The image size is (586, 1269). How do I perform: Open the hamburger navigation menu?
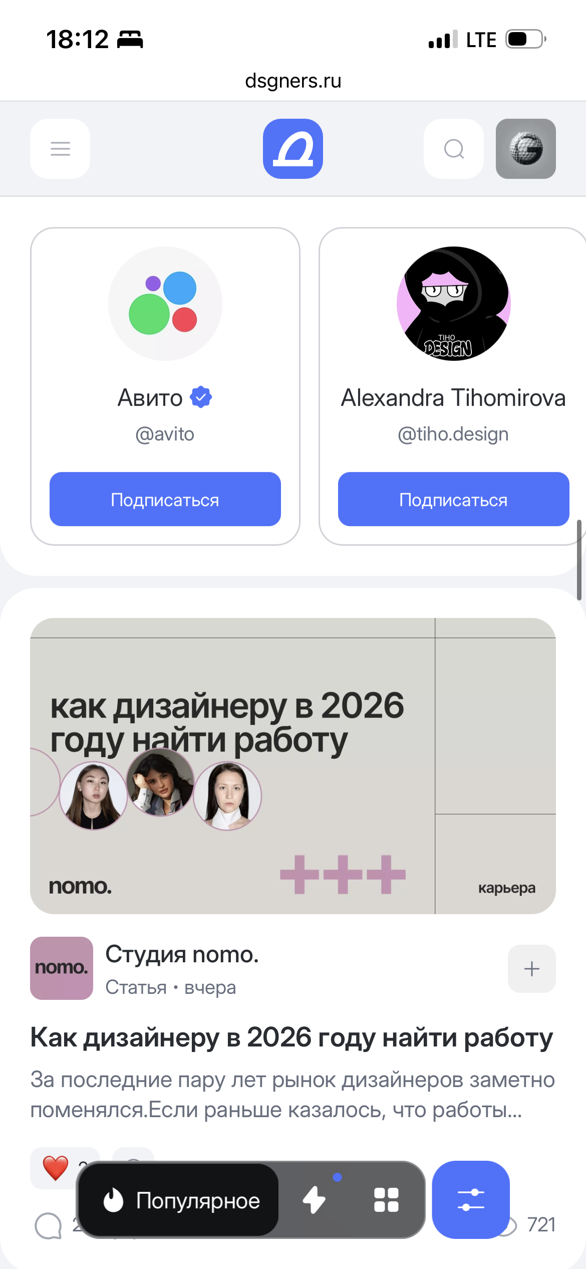[x=59, y=148]
